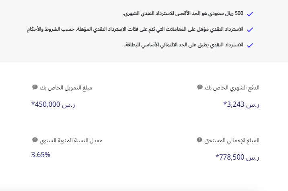Image resolution: width=288 pixels, height=191 pixels.
Task: Click the number 500 in first bullet
Action: (239, 13)
